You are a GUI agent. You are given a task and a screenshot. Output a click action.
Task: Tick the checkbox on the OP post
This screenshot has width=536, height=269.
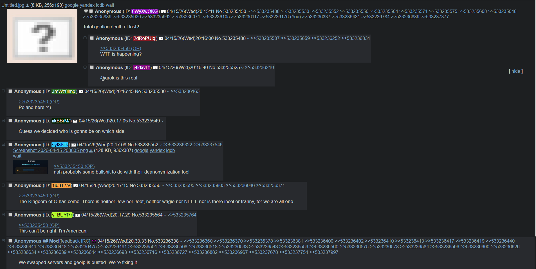point(91,11)
